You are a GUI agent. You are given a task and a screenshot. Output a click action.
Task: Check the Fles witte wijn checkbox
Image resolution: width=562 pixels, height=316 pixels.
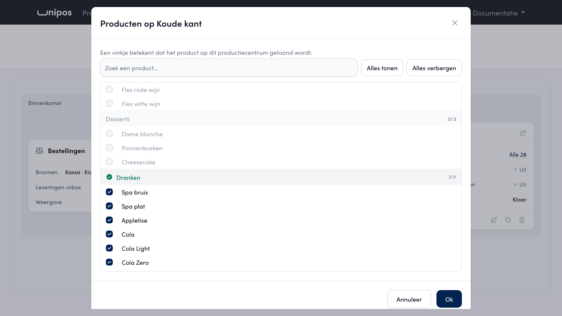pyautogui.click(x=109, y=103)
